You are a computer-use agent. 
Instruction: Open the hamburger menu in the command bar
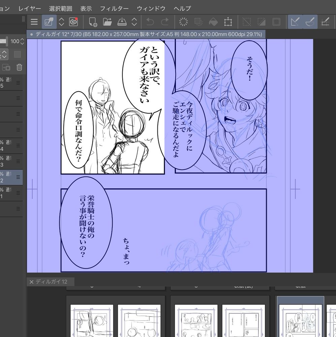[34, 22]
